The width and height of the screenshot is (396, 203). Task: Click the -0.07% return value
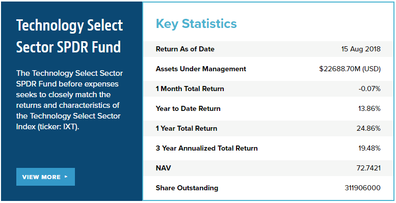(x=369, y=89)
